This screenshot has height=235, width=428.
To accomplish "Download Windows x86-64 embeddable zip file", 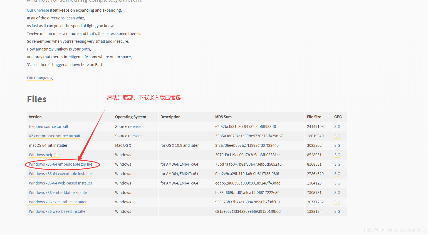I will pos(61,164).
